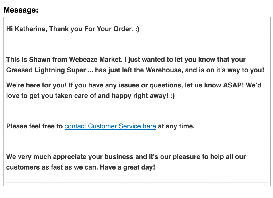Click 'Please feel free to' text
Image resolution: width=273 pixels, height=198 pixels.
[x=34, y=126]
